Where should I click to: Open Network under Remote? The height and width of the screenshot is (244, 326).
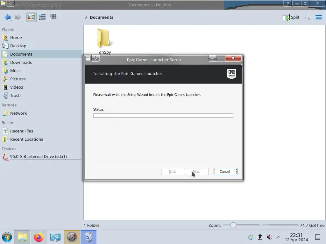pyautogui.click(x=41, y=113)
